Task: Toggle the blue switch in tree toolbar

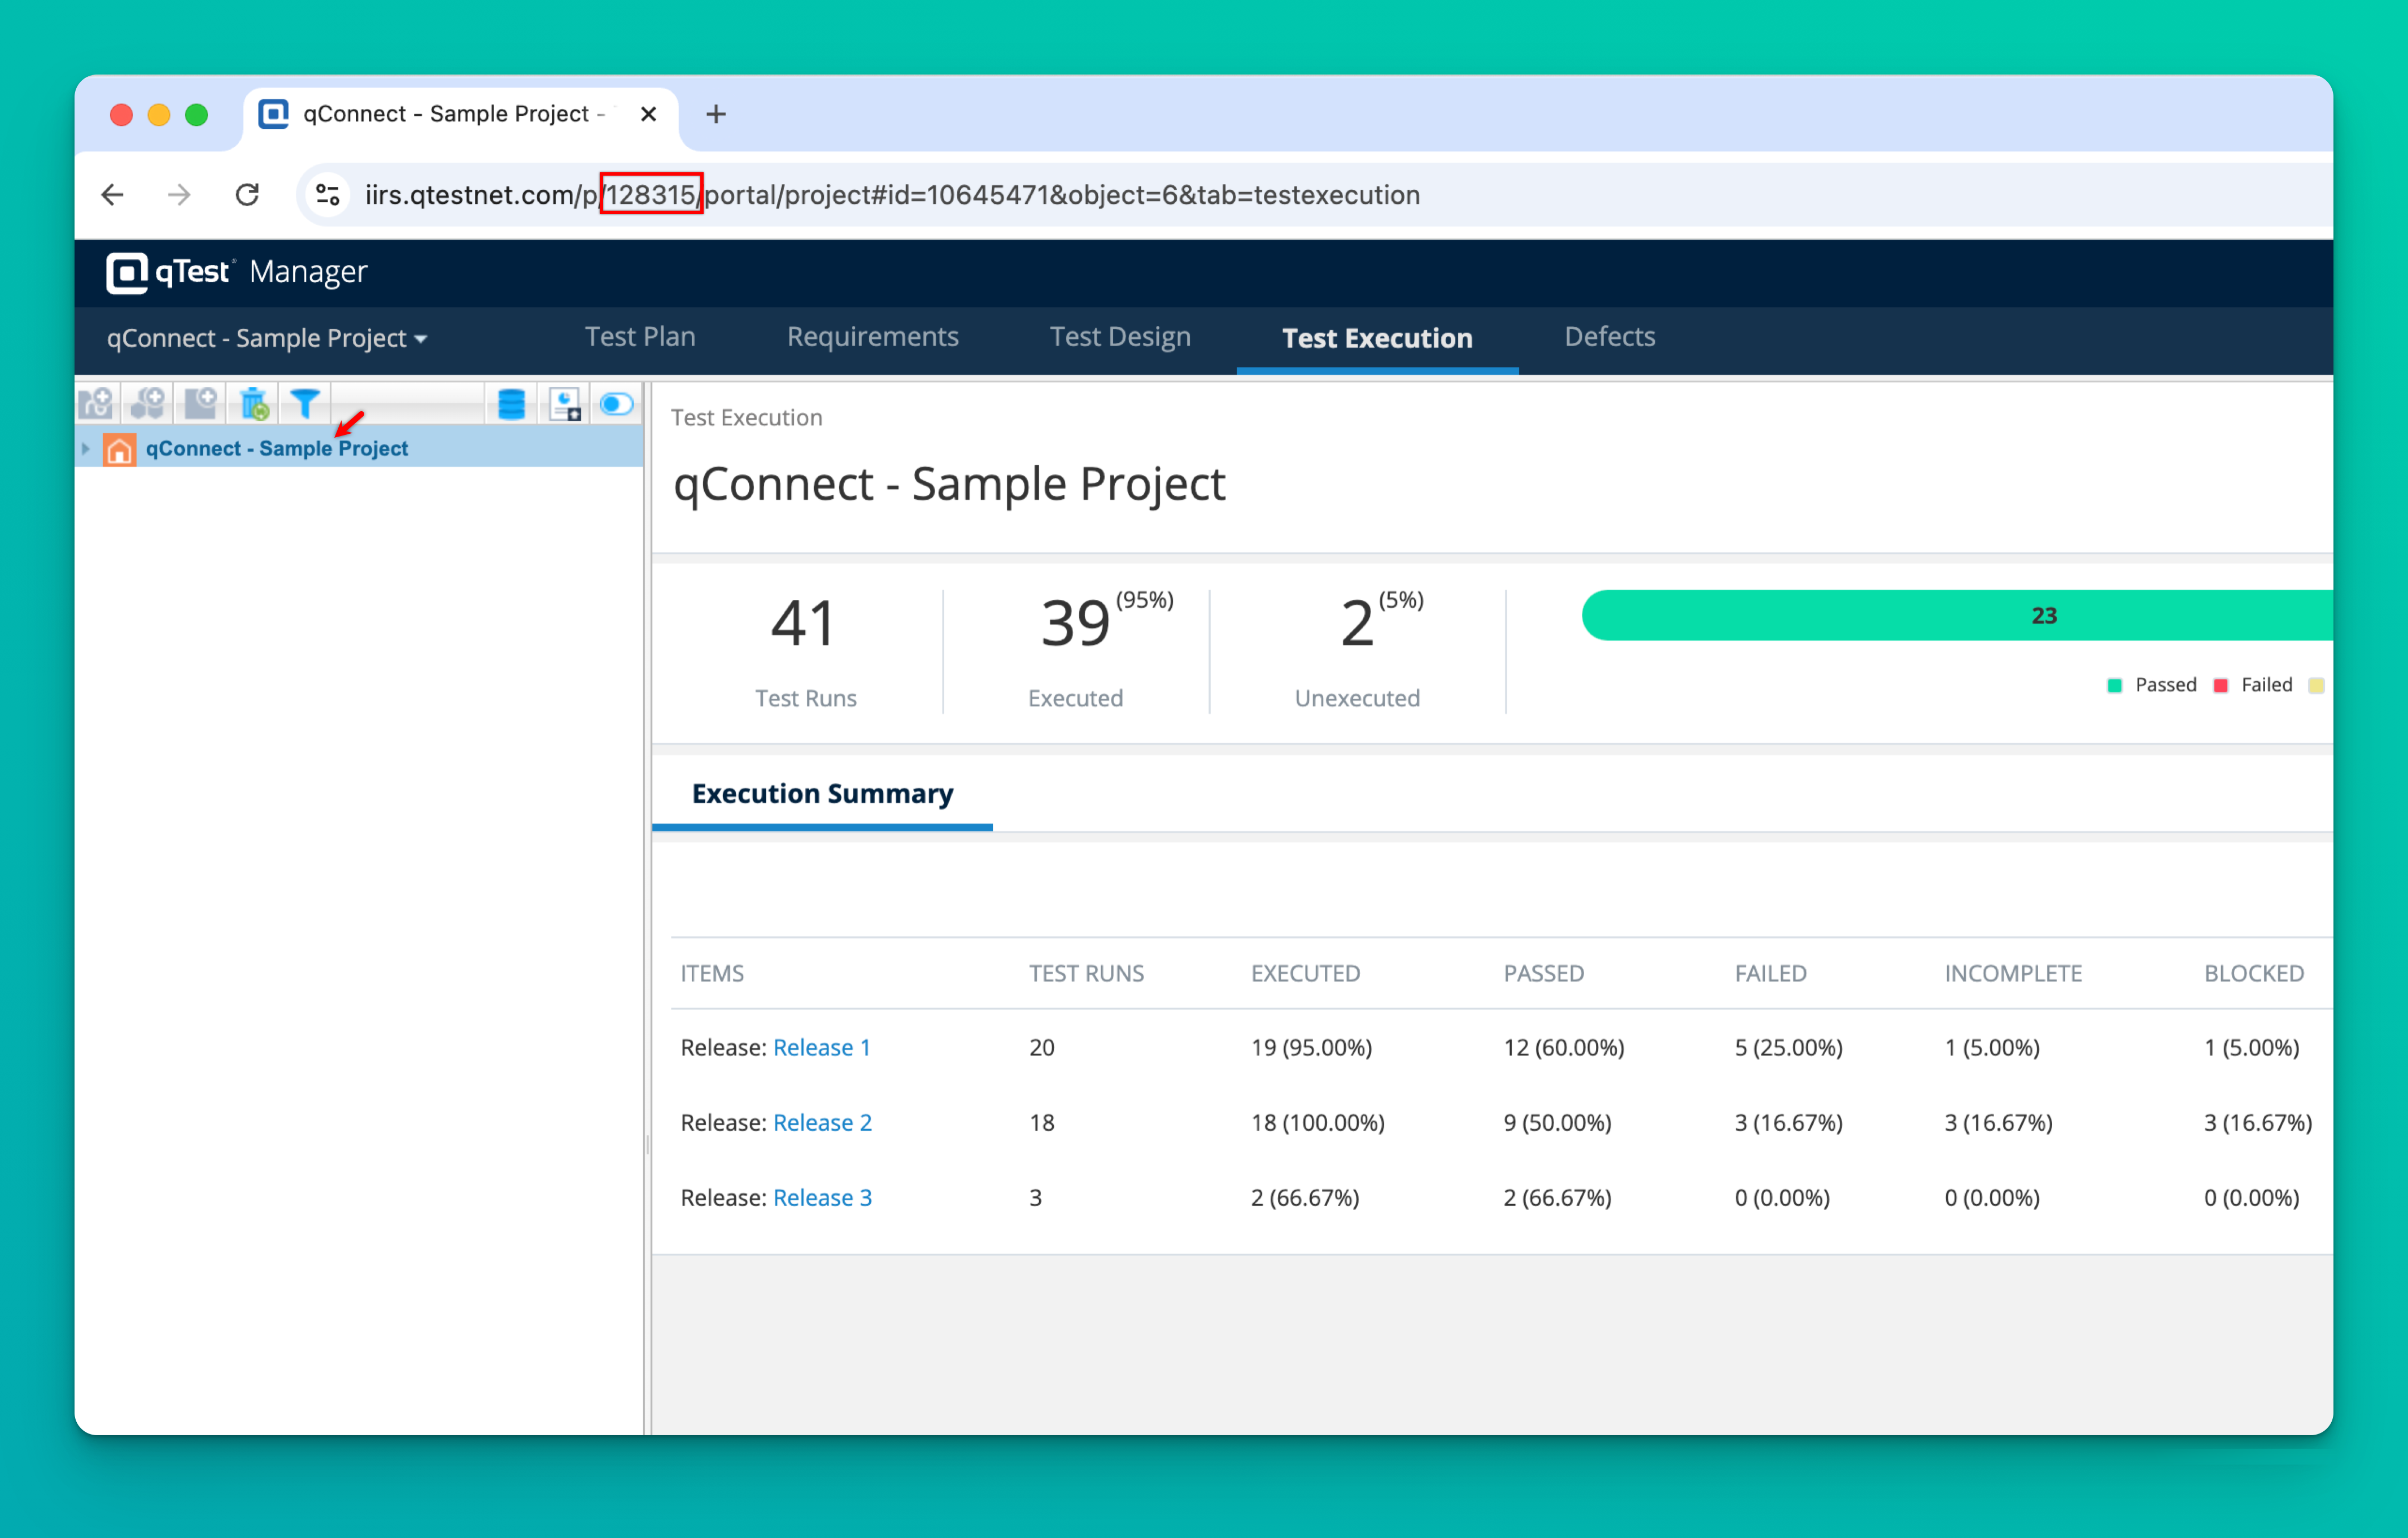Action: [x=616, y=404]
